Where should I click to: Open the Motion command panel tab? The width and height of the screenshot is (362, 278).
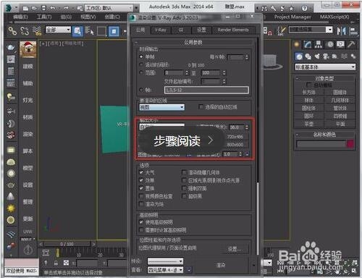click(x=330, y=44)
